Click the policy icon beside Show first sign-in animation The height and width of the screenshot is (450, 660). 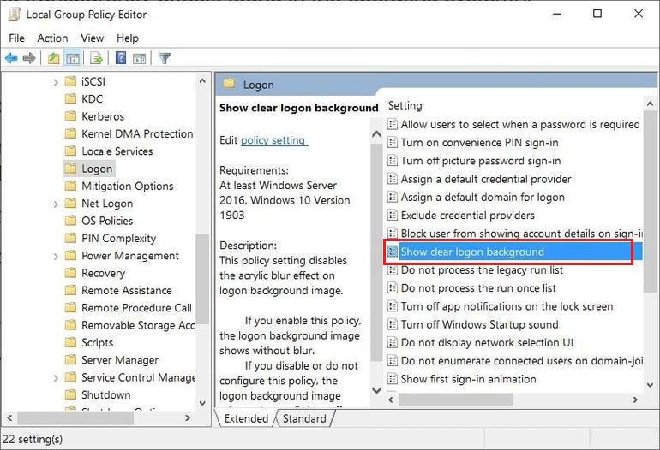coord(393,379)
